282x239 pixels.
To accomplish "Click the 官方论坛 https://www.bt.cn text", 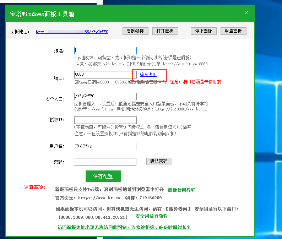I will click(x=88, y=198).
